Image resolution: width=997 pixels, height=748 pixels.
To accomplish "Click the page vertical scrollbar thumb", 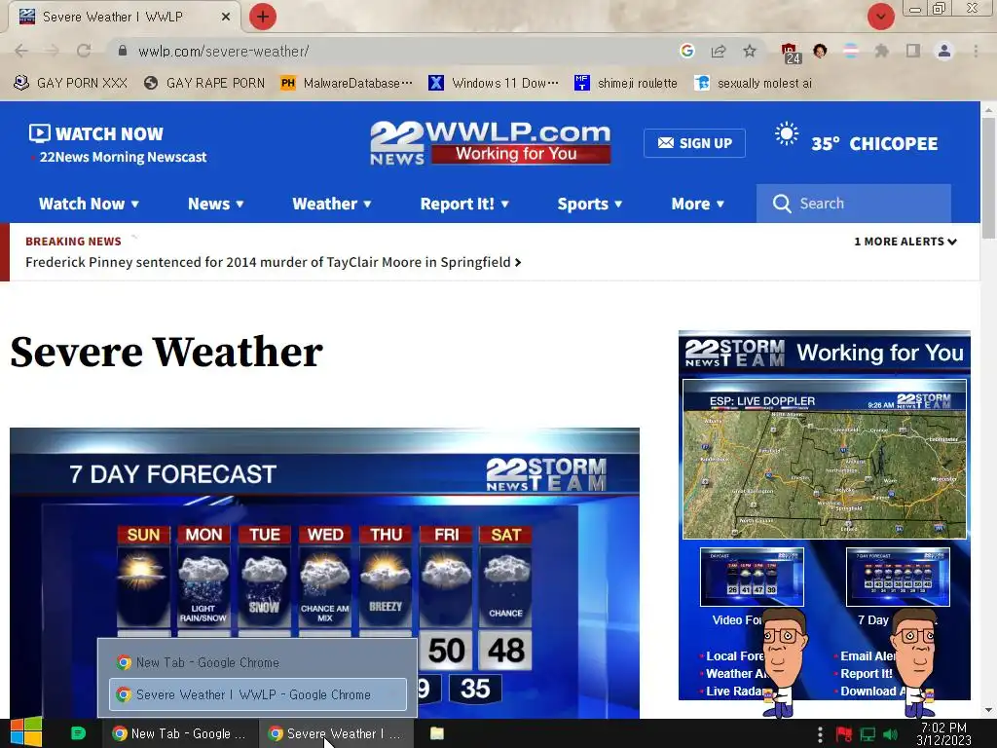I will tap(988, 178).
